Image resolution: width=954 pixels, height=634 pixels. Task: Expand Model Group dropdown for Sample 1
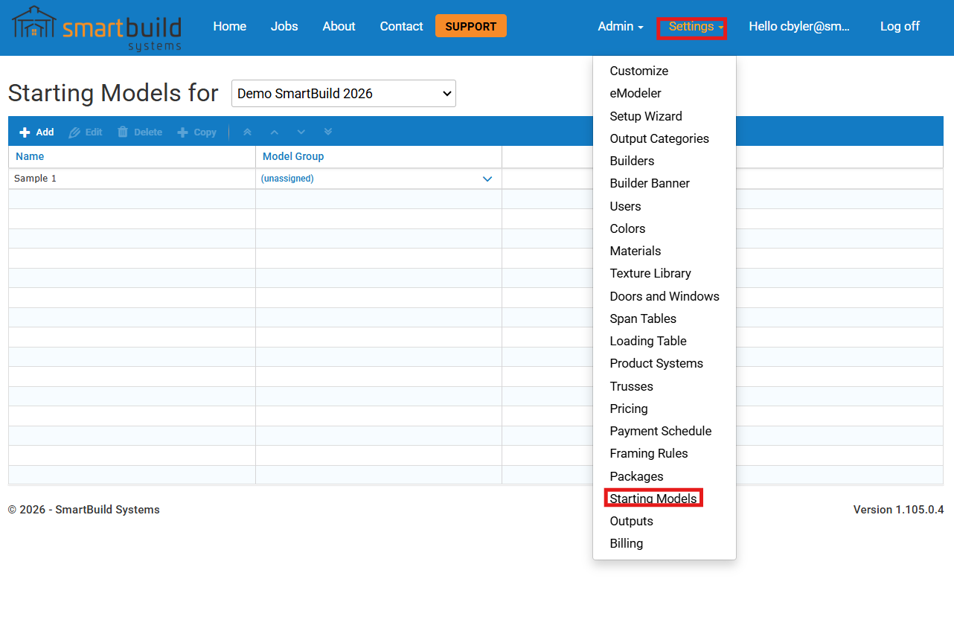coord(487,179)
